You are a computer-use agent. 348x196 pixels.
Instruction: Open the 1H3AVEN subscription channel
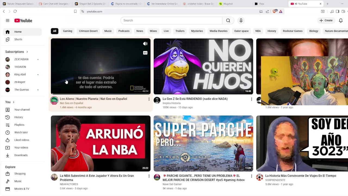coord(23,67)
